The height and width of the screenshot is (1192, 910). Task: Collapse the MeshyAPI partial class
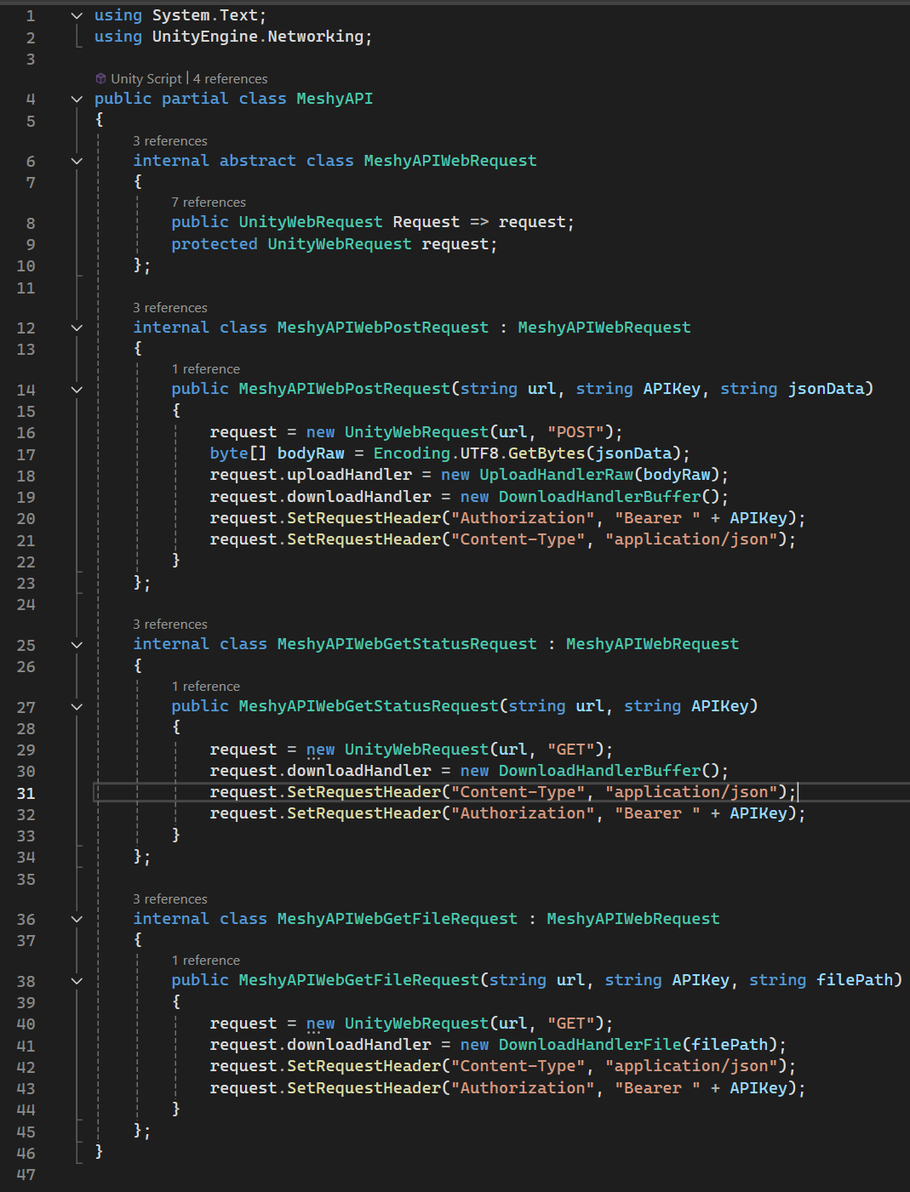[77, 99]
